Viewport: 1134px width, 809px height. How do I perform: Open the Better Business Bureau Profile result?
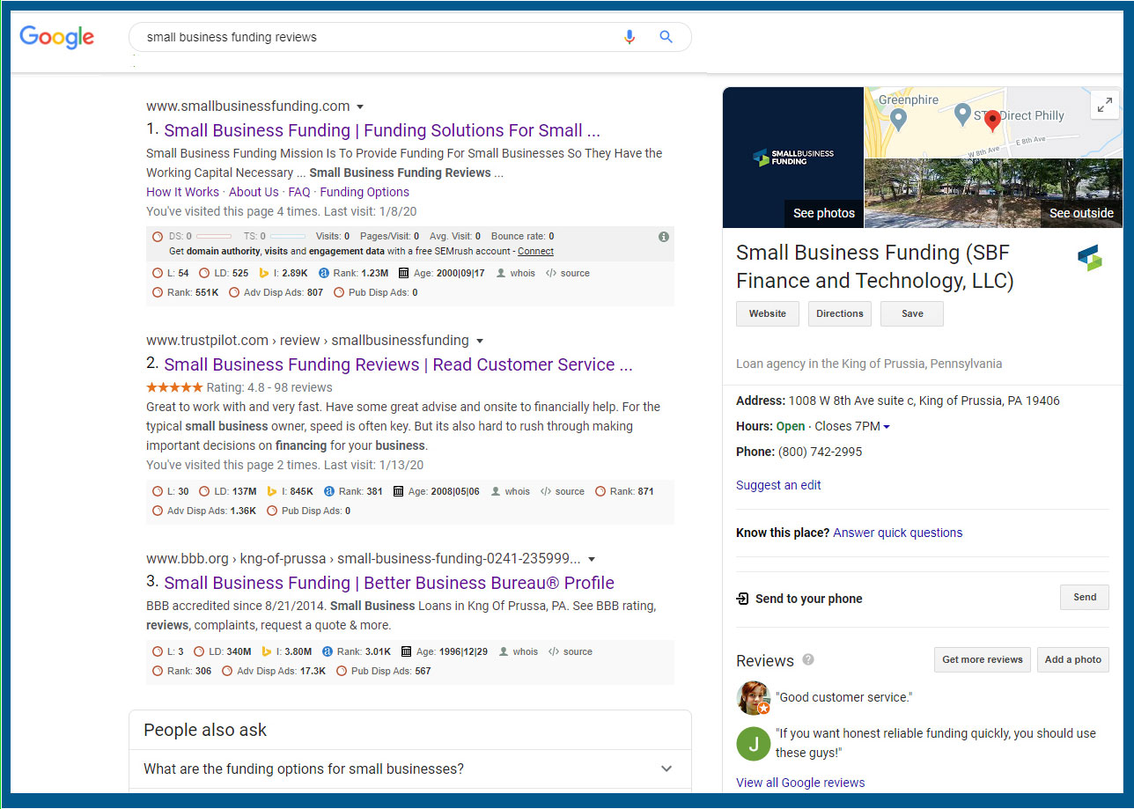click(x=389, y=583)
